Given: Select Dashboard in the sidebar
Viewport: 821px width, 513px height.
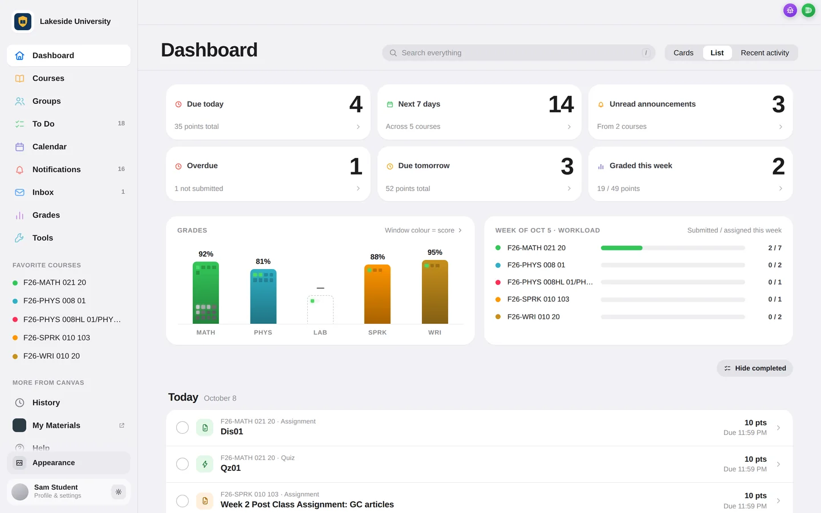Looking at the screenshot, I should [68, 55].
